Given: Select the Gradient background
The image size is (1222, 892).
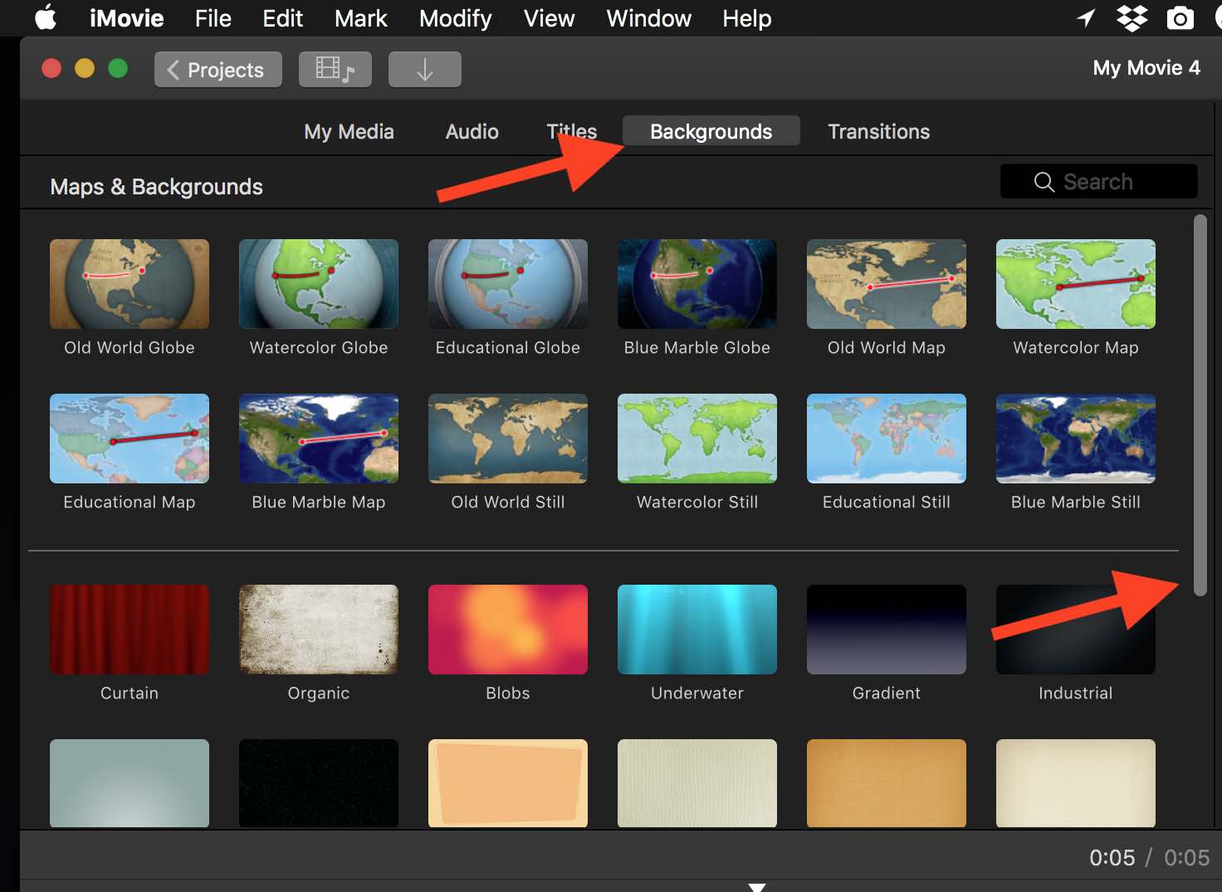Looking at the screenshot, I should pos(887,630).
